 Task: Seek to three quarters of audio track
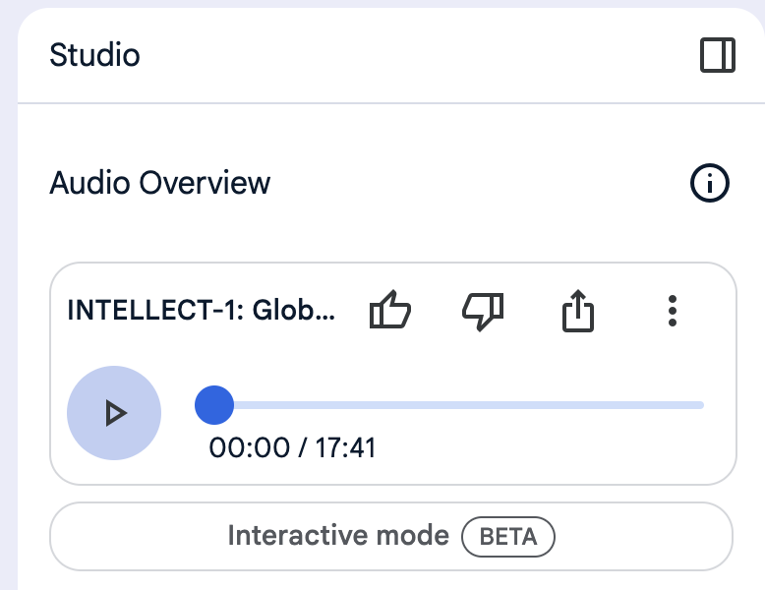[x=581, y=404]
